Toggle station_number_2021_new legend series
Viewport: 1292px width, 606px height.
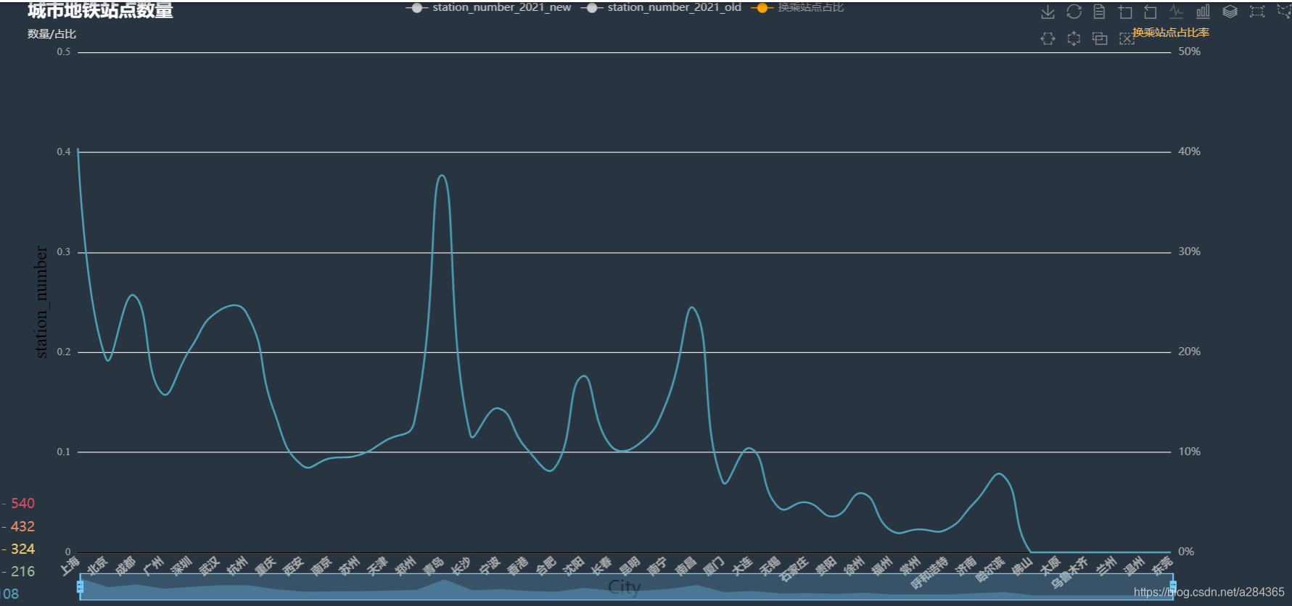coord(490,7)
